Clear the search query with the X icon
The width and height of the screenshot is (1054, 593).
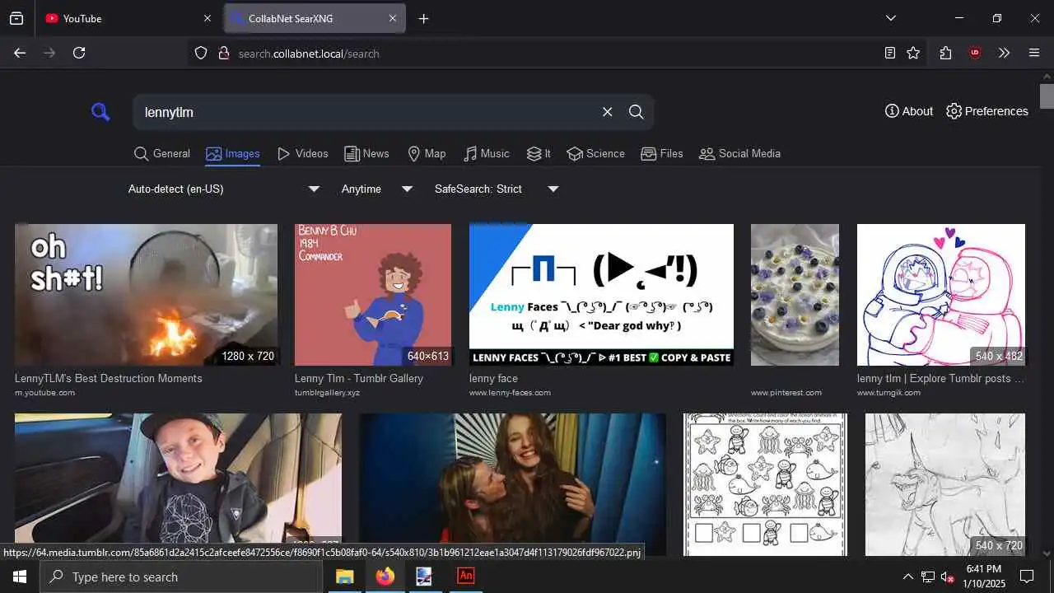point(608,112)
